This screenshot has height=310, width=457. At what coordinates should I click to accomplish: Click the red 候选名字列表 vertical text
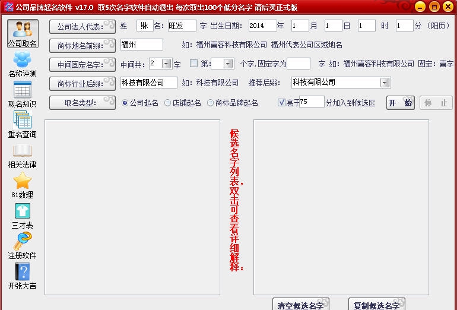click(x=235, y=200)
